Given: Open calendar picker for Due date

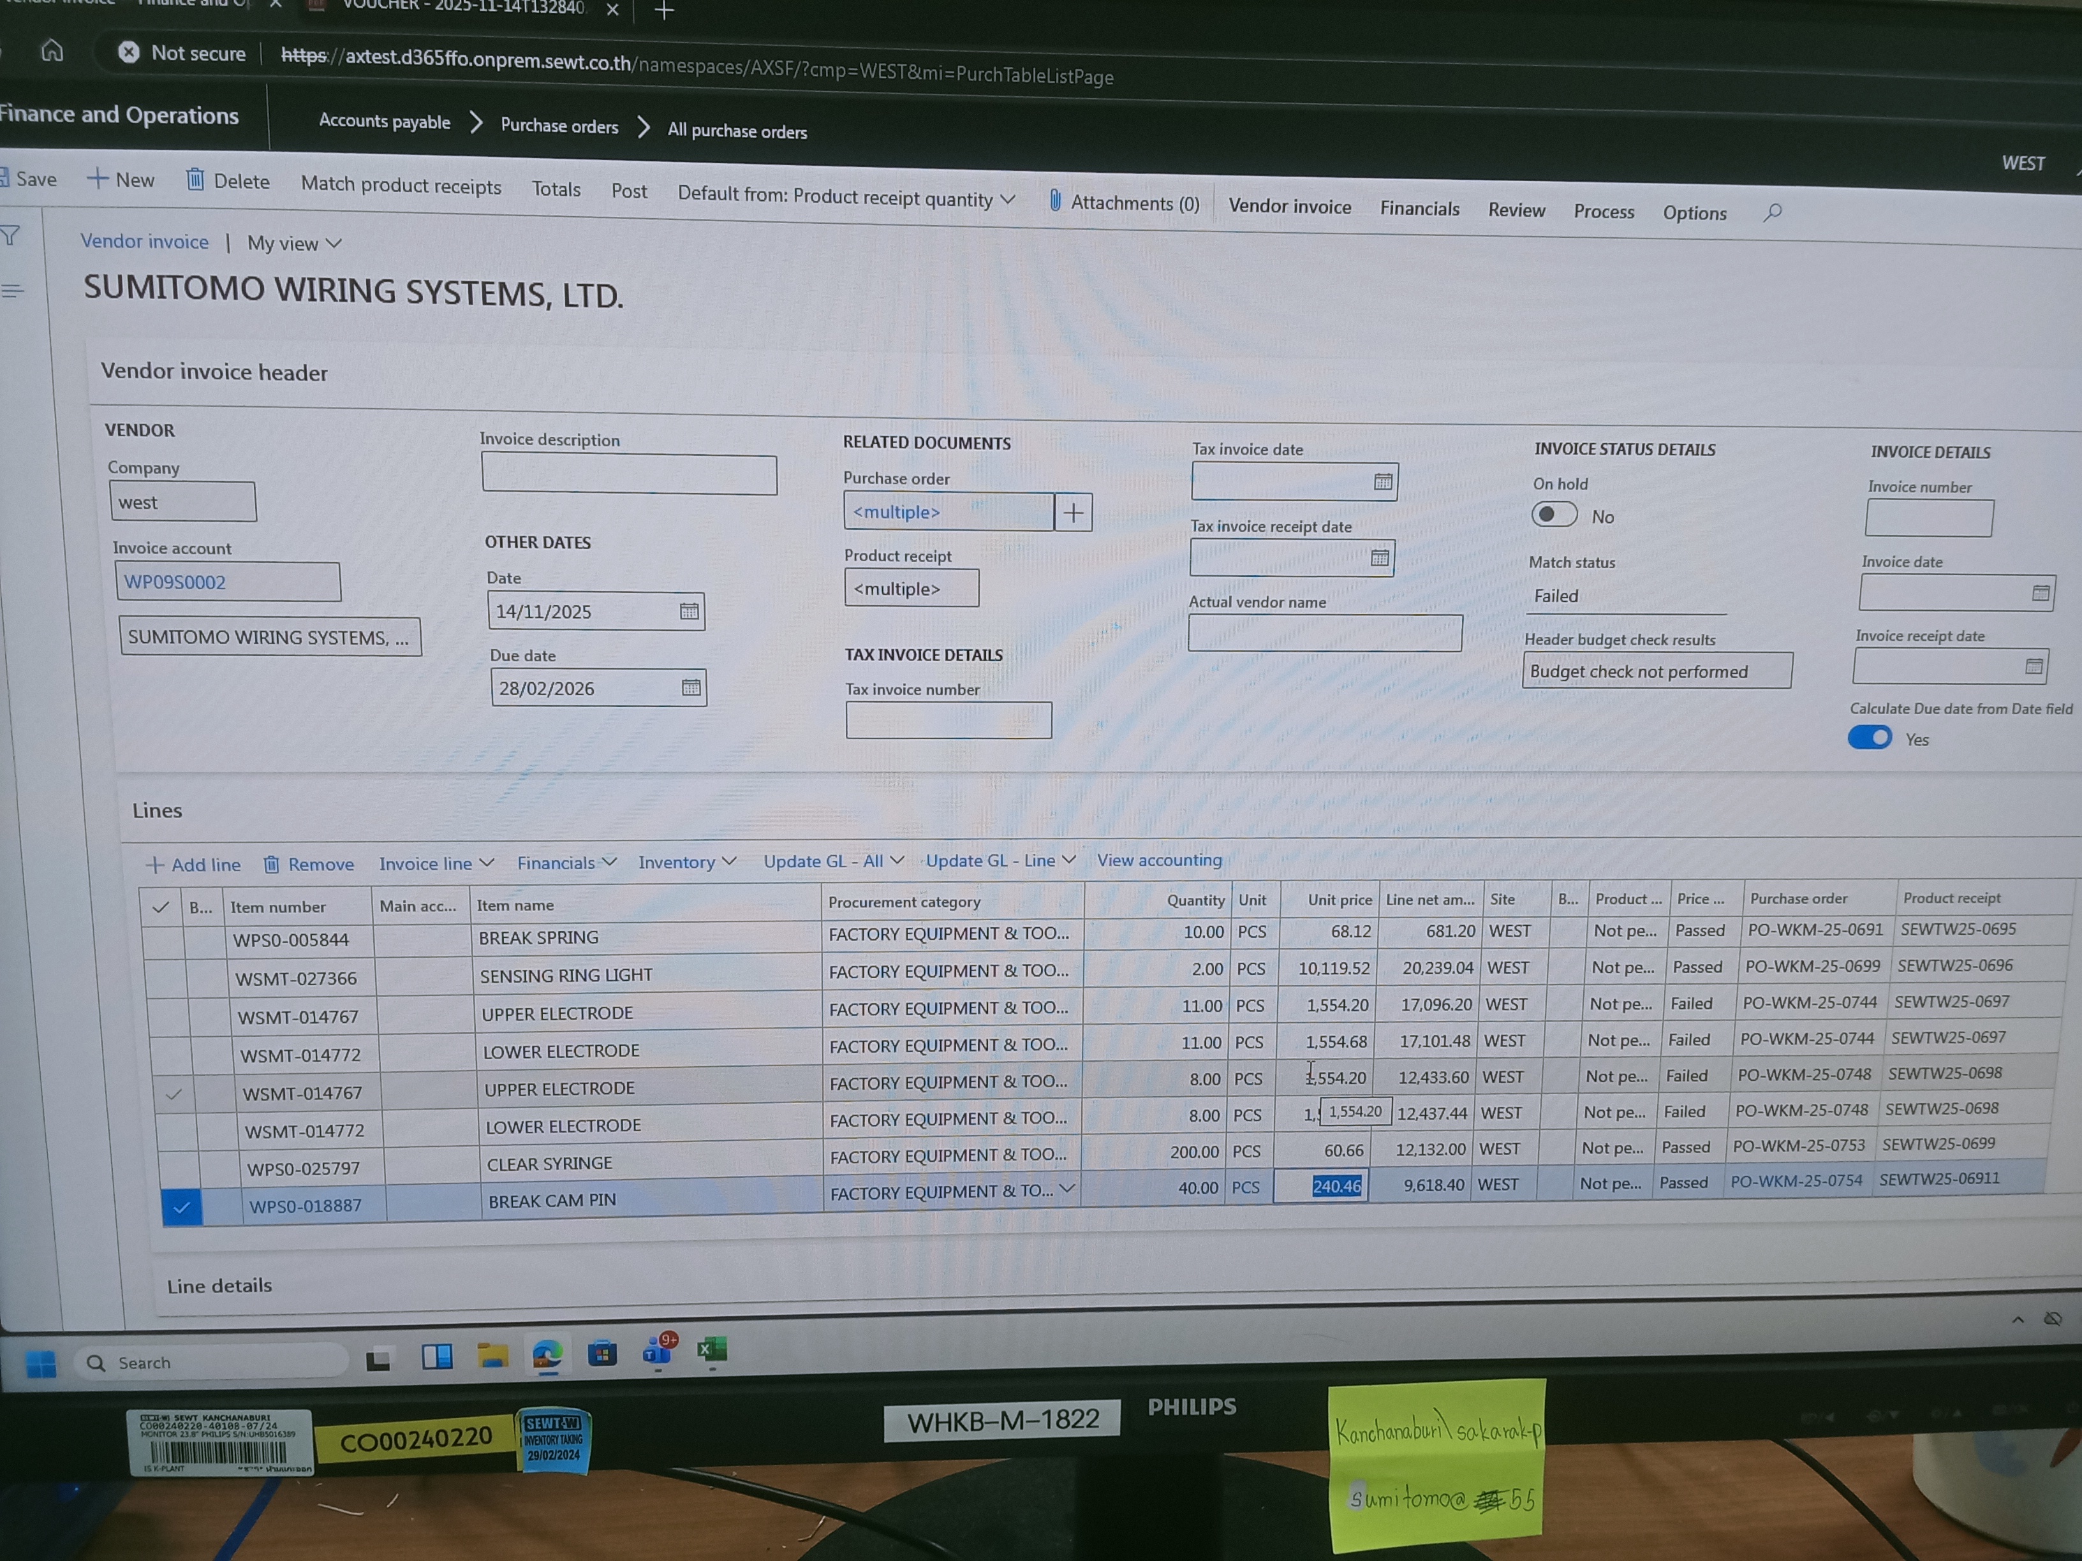Looking at the screenshot, I should [691, 687].
